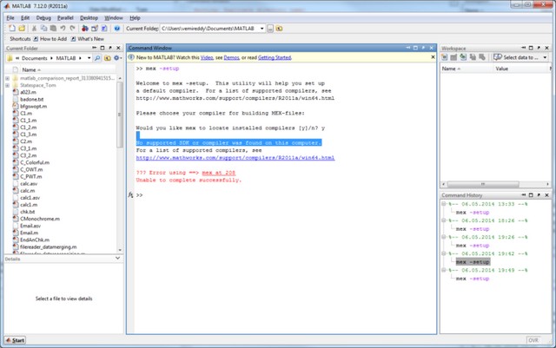Screen dimensions: 556x348
Task: Follow the Video link
Action: 207,57
